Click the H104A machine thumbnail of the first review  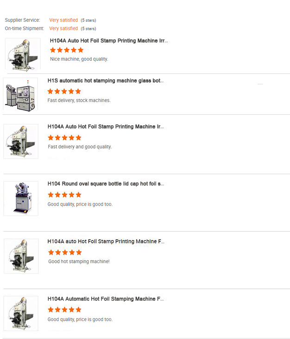22,54
